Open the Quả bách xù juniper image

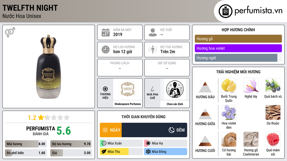[x=273, y=86]
